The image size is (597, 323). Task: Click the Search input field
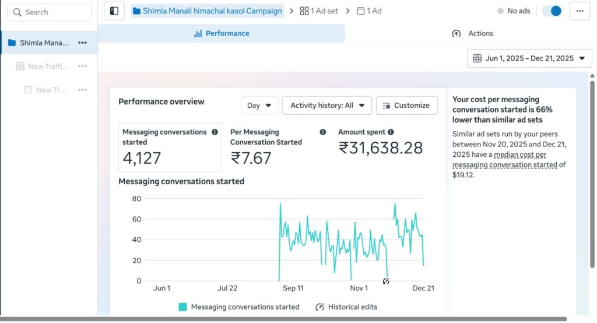point(49,12)
